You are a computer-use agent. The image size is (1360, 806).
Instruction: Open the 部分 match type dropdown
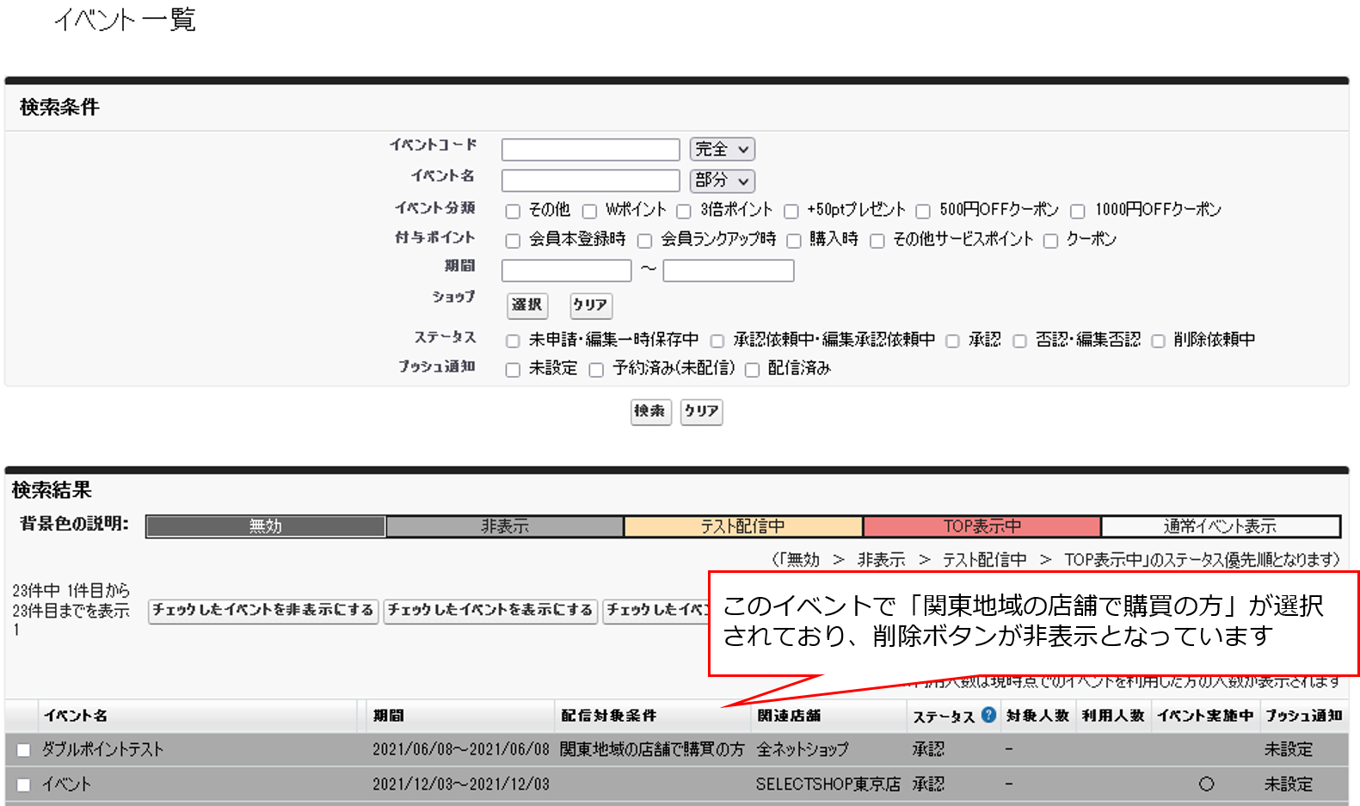pyautogui.click(x=722, y=181)
